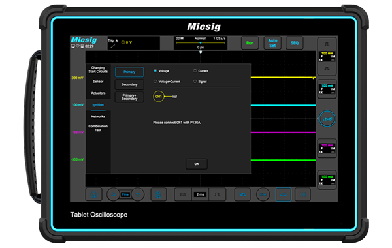The width and height of the screenshot is (392, 248).
Task: Click the battery status icon
Action: tap(82, 46)
